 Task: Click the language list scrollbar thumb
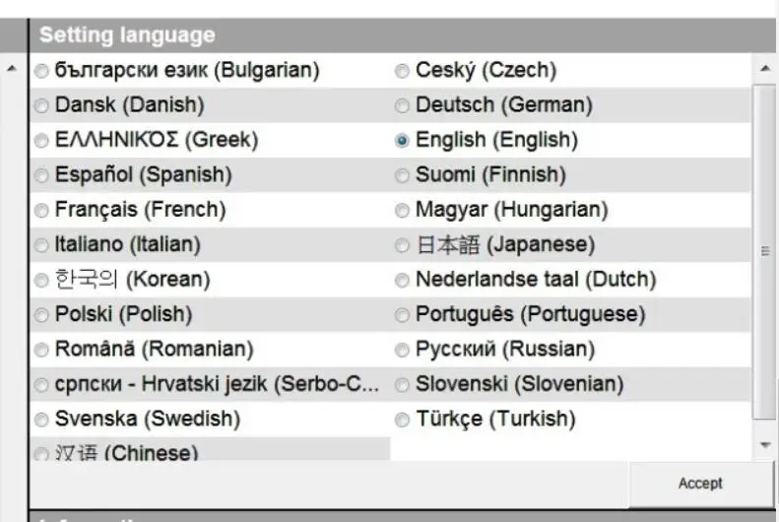[765, 252]
